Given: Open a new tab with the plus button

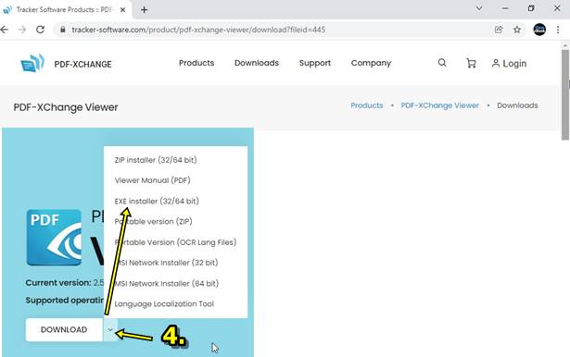Looking at the screenshot, I should point(144,10).
